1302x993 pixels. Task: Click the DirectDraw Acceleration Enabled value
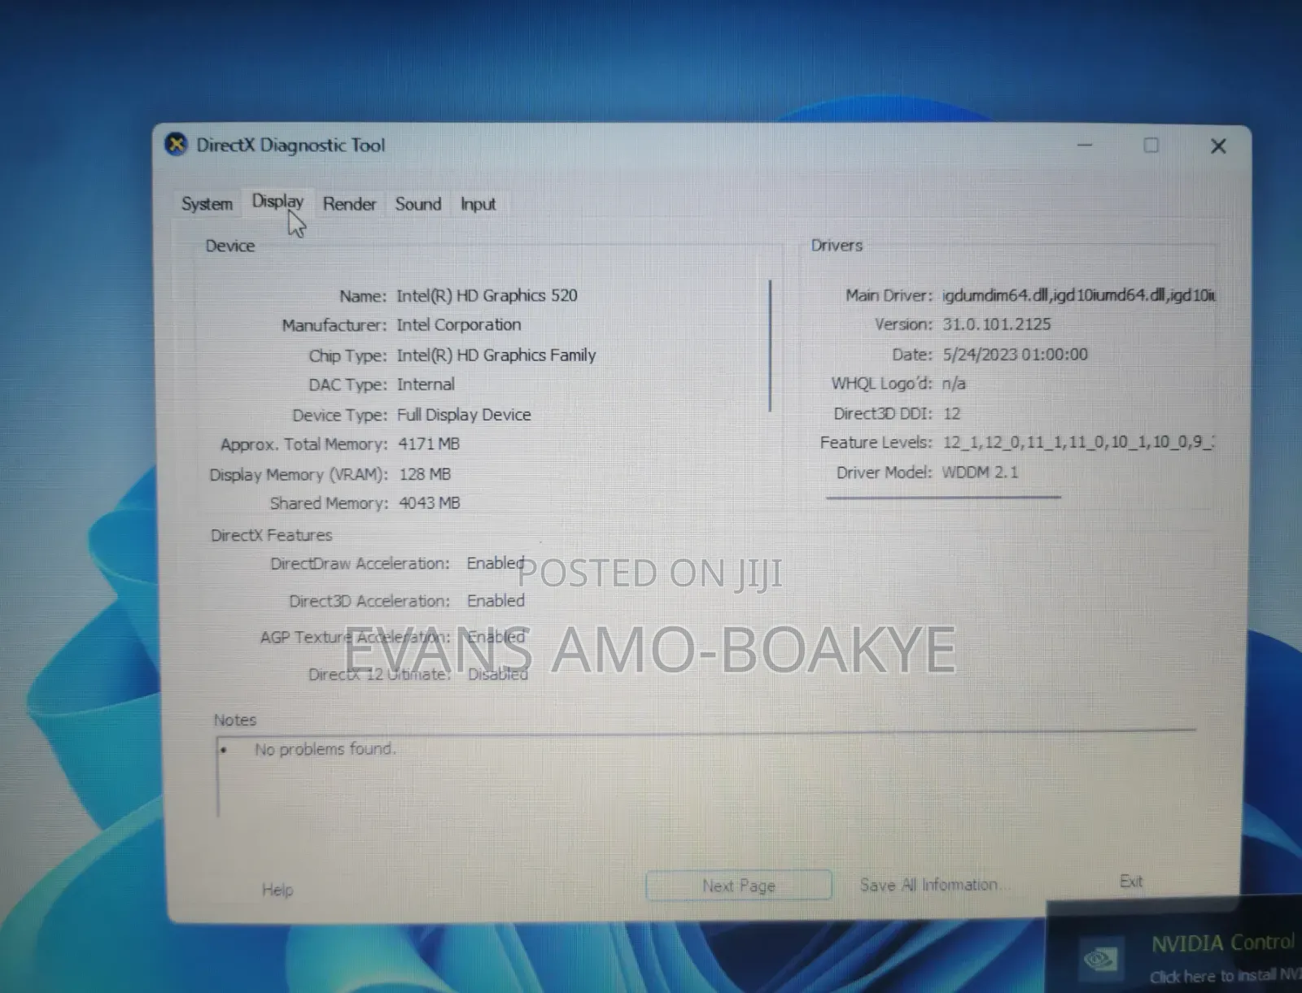coord(496,563)
